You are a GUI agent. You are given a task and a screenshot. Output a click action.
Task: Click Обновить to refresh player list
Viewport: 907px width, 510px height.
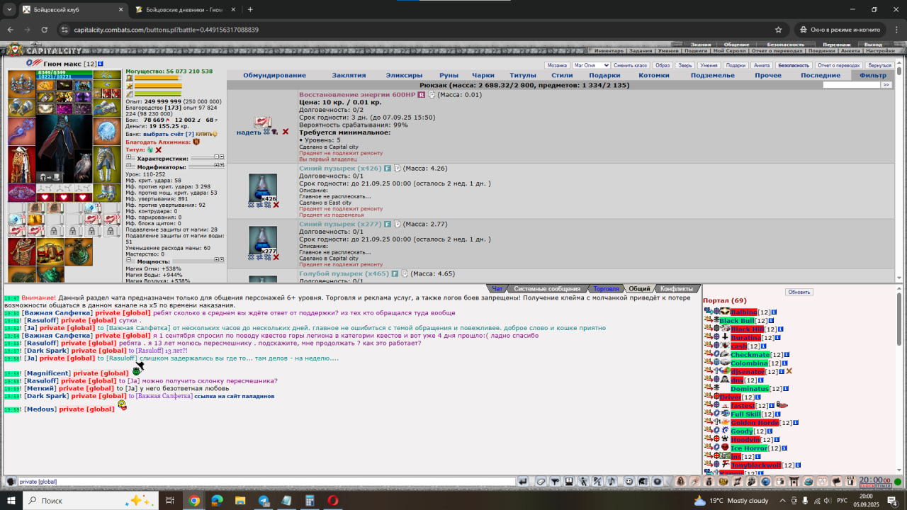pyautogui.click(x=799, y=292)
